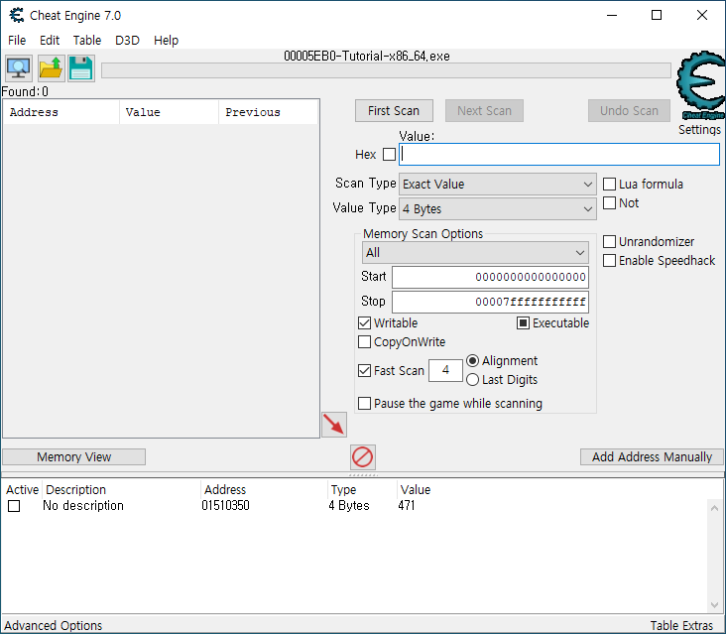726x634 pixels.
Task: Toggle the Executable checkbox
Action: (x=523, y=322)
